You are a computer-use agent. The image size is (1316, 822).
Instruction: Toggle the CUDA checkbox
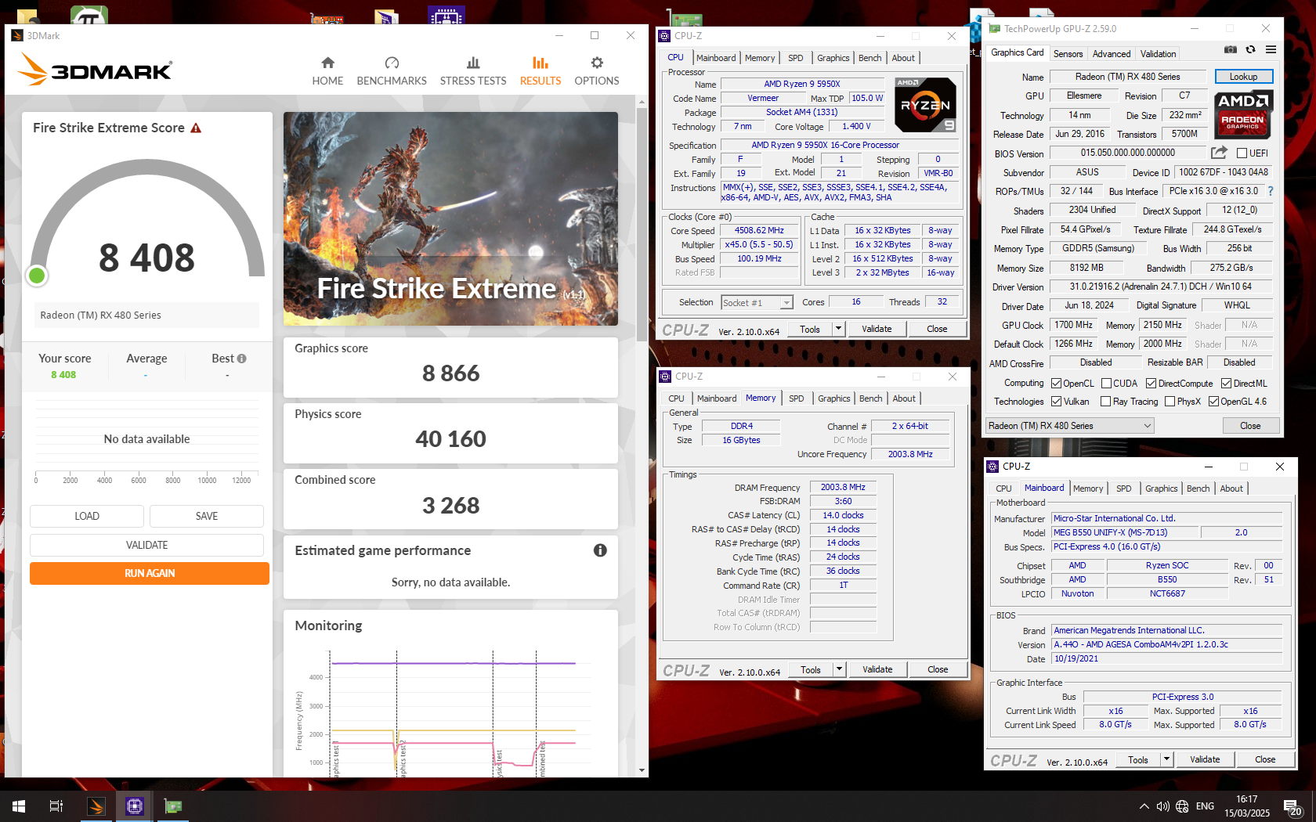pos(1106,384)
